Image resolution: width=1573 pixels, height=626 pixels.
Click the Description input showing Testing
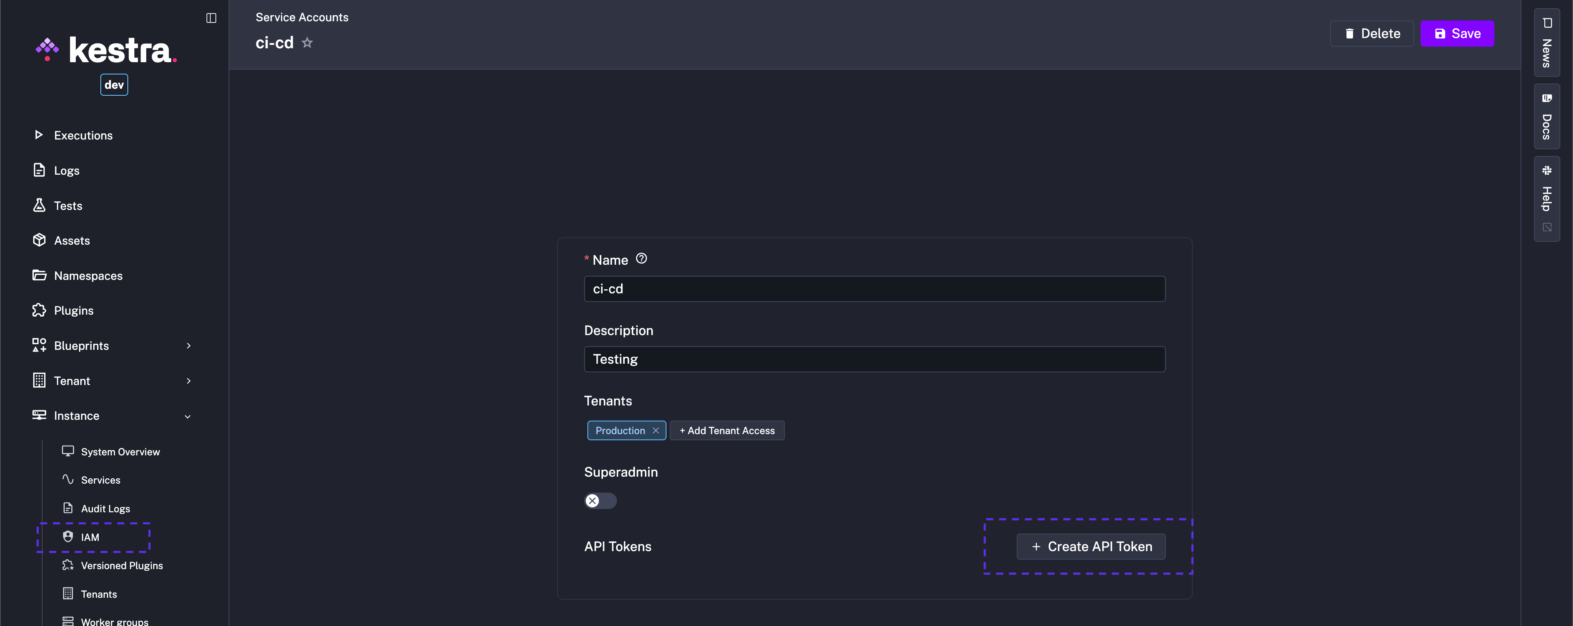coord(874,359)
